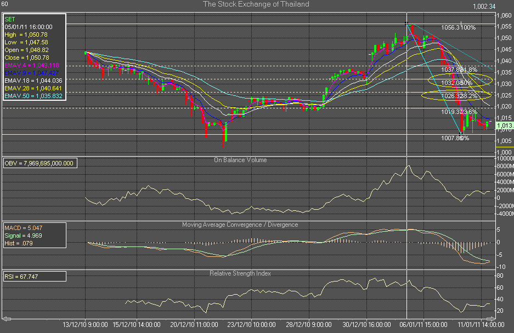514x333 pixels.
Task: Click the 60 label in the top-left corner
Action: point(4,4)
